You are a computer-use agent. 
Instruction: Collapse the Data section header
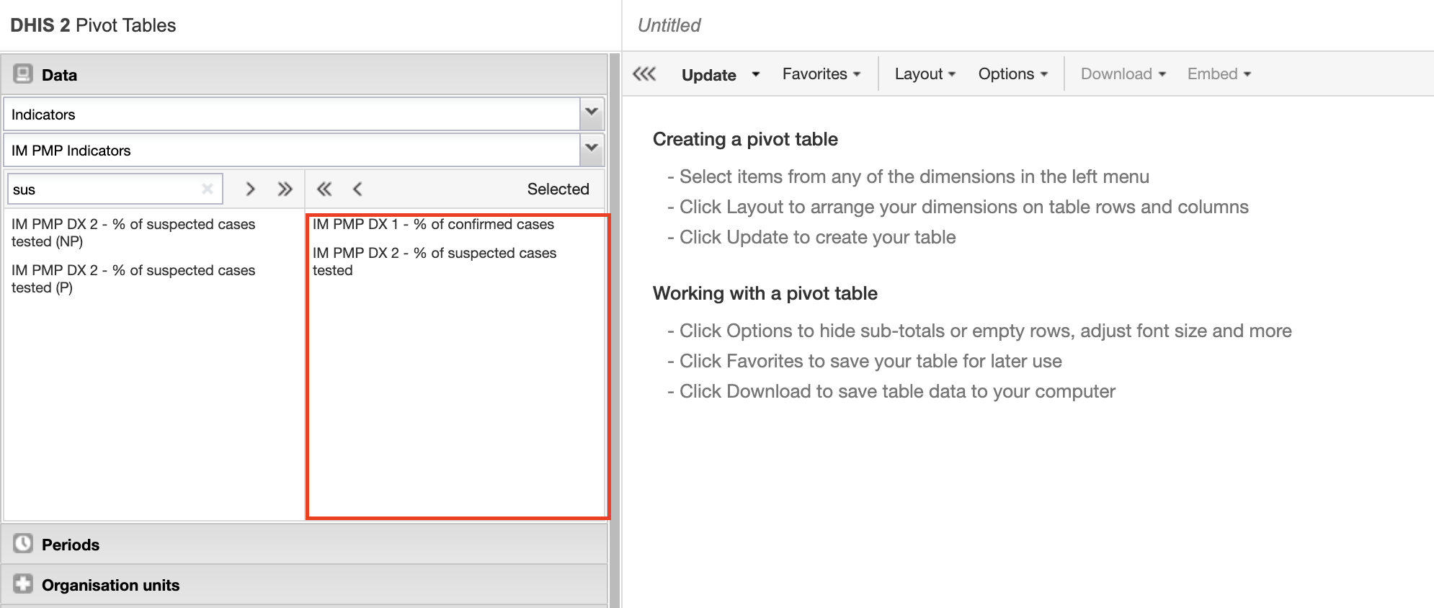tap(305, 74)
